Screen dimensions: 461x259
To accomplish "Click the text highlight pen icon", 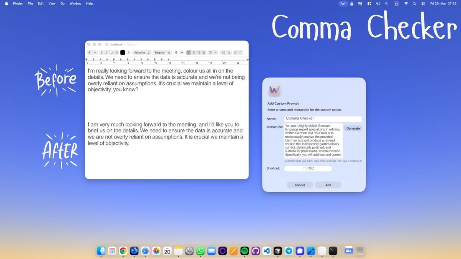I will tap(235, 53).
